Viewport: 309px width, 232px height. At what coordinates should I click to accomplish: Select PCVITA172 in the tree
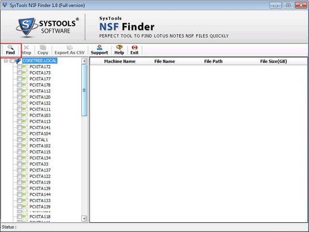40,67
